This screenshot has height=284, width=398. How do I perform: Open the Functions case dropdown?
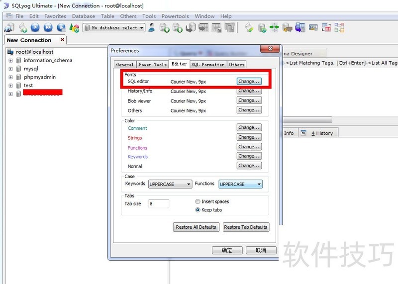coord(241,184)
